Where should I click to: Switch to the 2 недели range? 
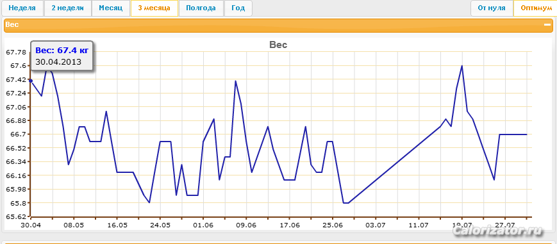67,8
